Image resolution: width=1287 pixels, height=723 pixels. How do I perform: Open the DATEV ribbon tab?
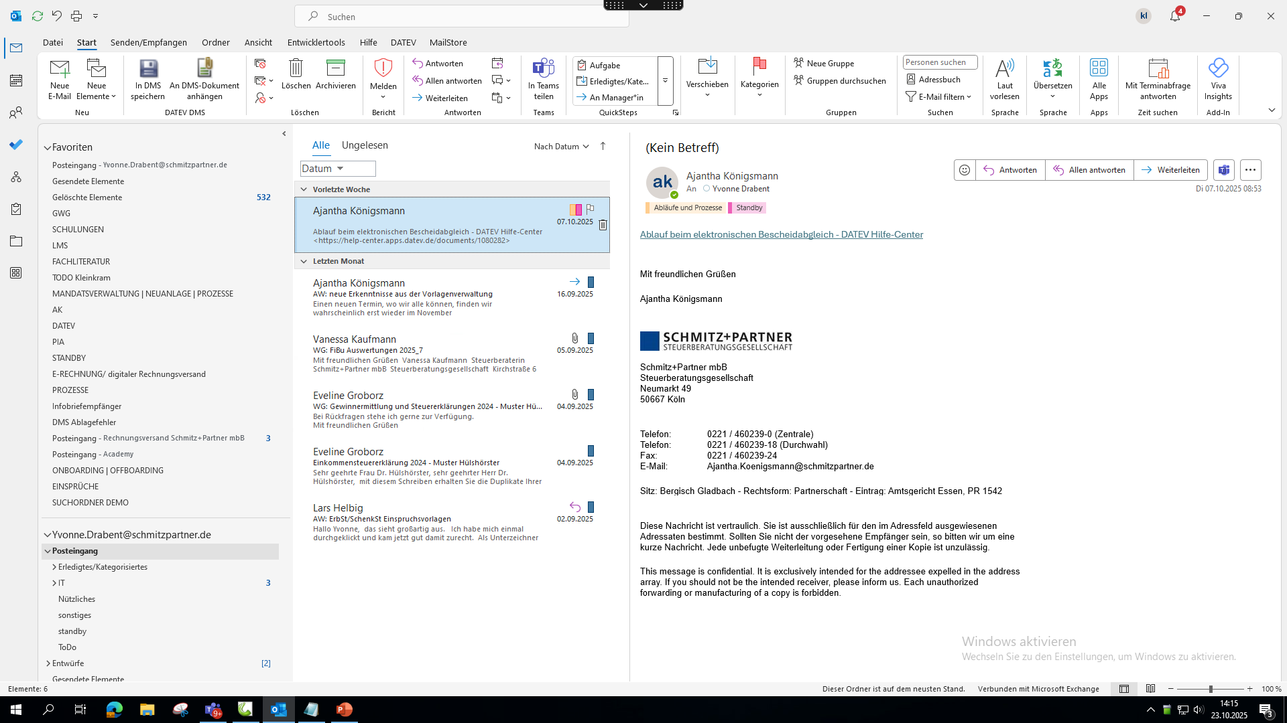[404, 42]
